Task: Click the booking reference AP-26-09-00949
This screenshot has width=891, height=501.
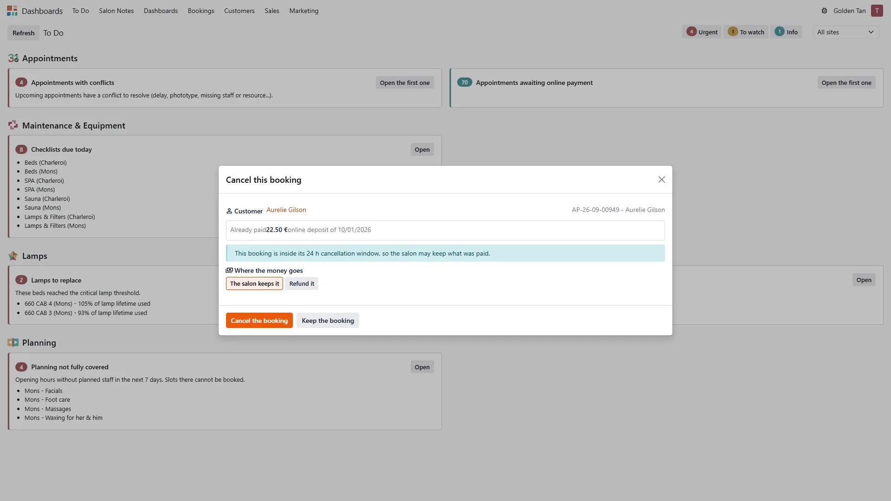Action: point(595,210)
